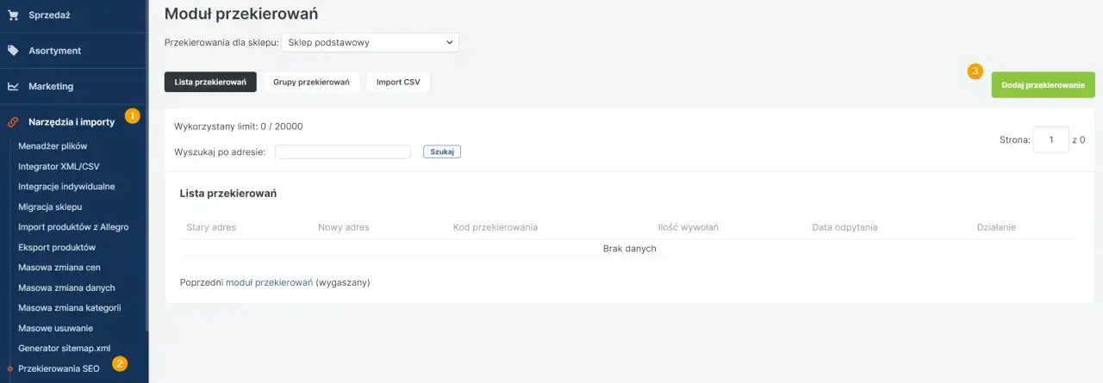Go to Integrator XML/CSV

[x=59, y=166]
